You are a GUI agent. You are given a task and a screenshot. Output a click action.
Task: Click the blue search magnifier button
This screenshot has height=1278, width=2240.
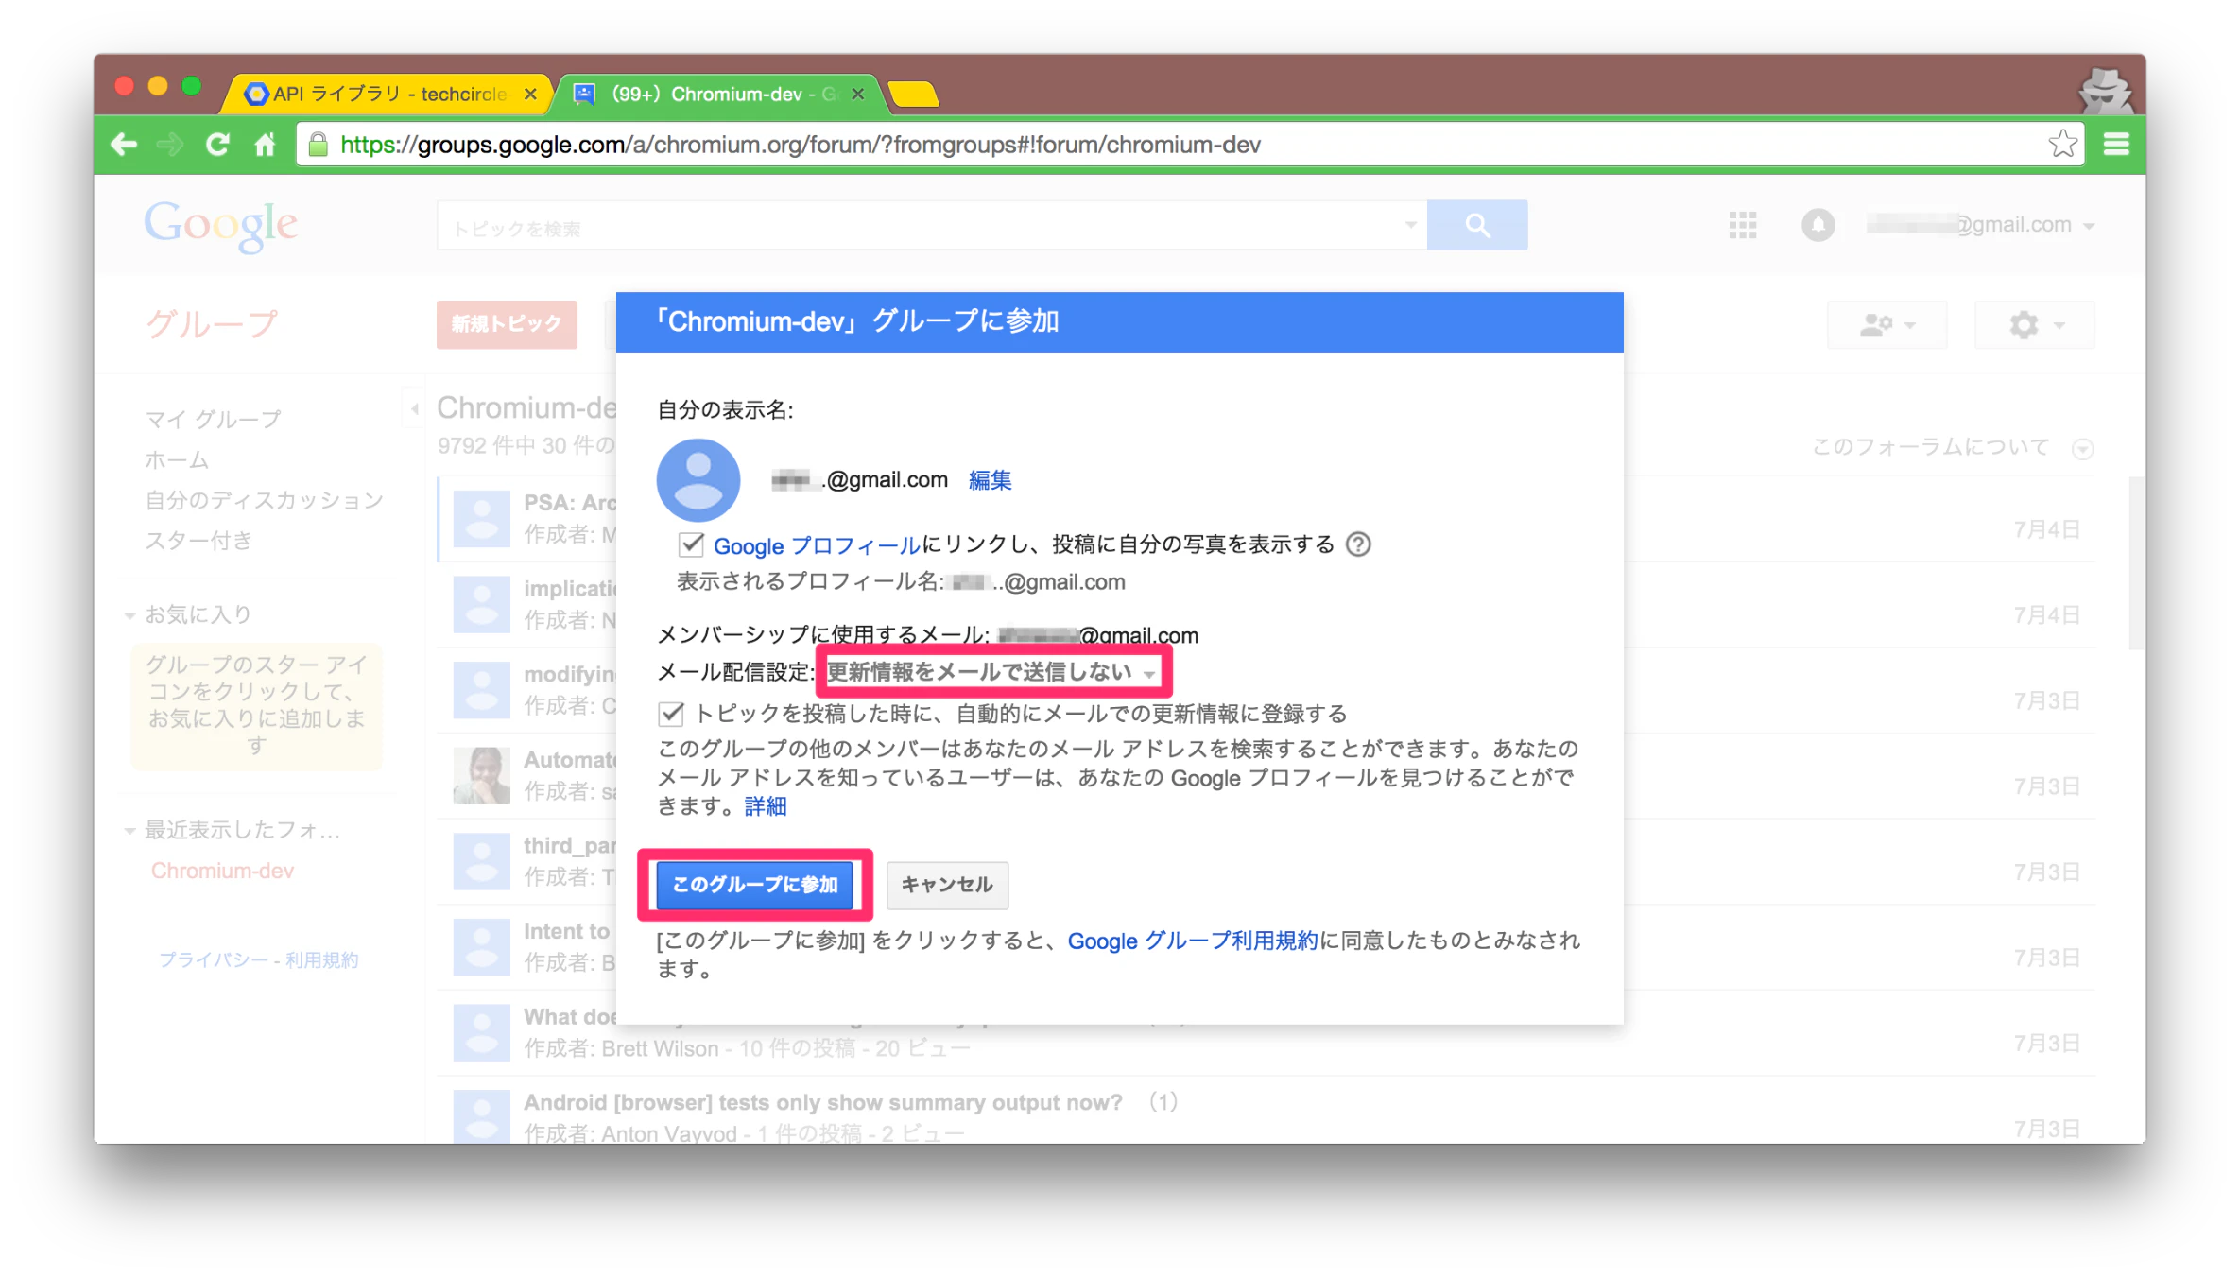coord(1477,225)
